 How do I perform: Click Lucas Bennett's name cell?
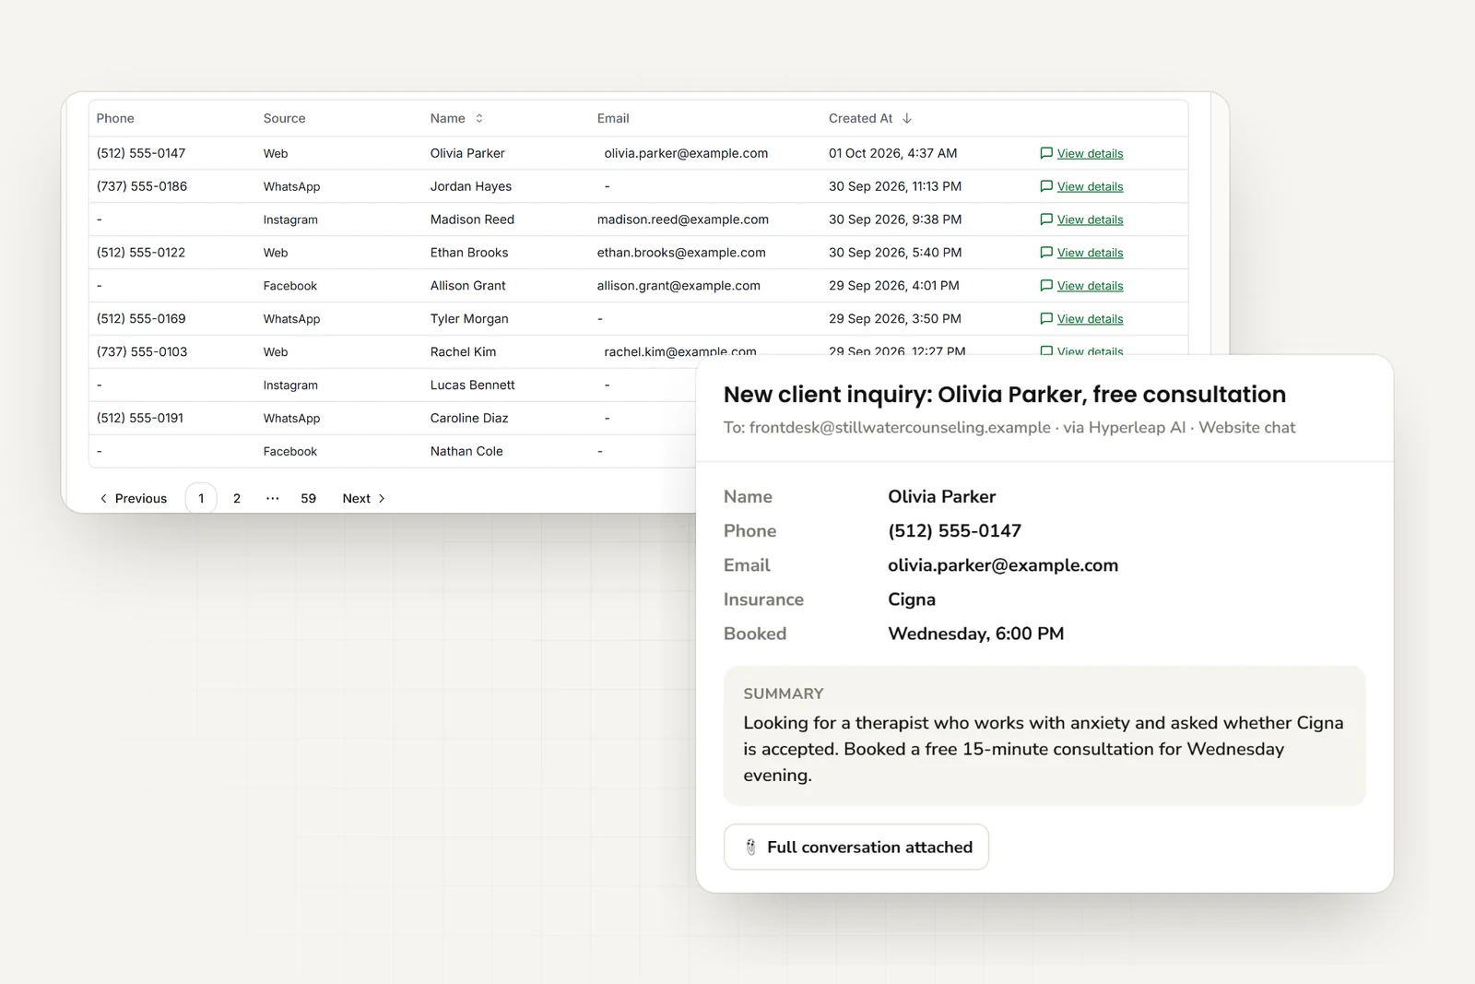point(472,385)
